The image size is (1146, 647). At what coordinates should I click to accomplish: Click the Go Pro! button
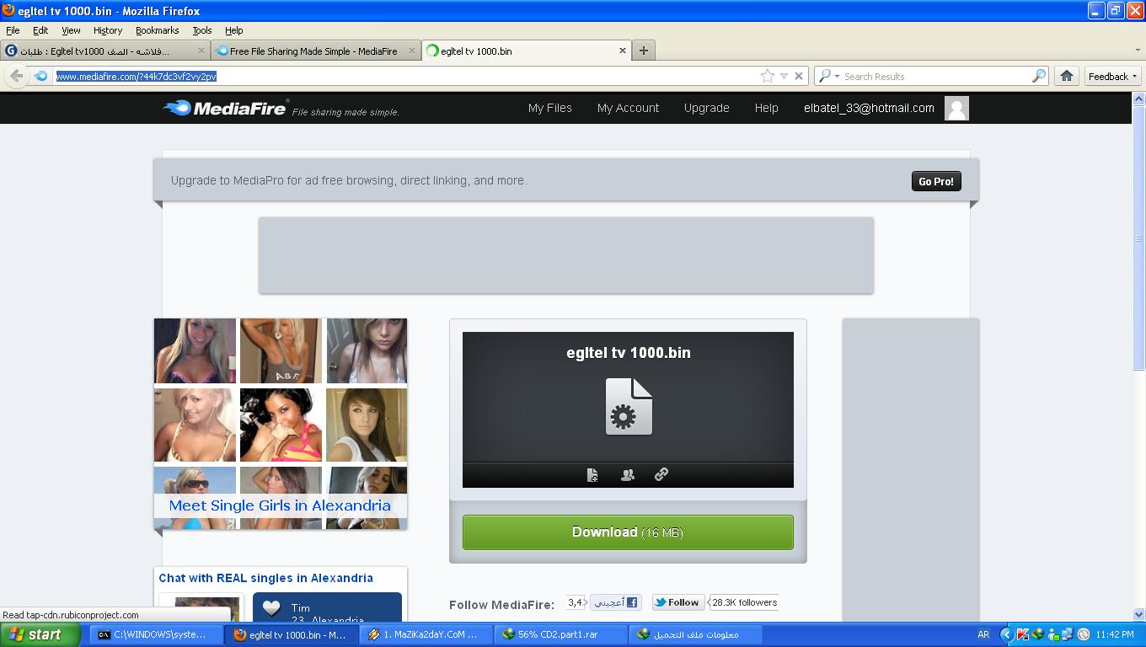pyautogui.click(x=936, y=181)
